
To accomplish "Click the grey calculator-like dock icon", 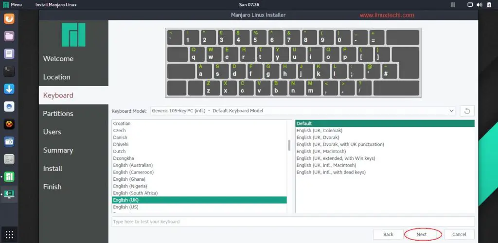I will coord(9,159).
